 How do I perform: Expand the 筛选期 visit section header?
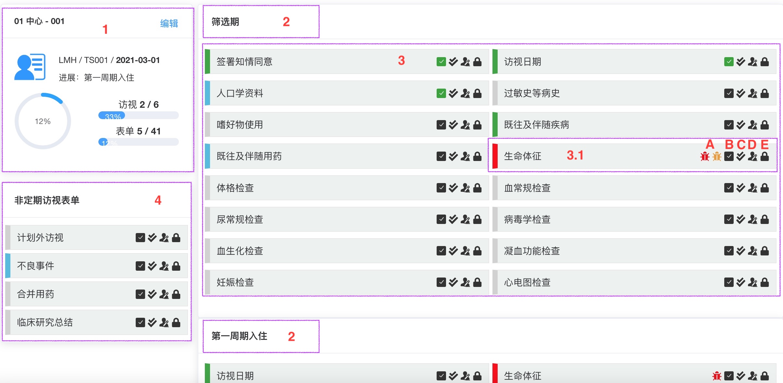[225, 22]
